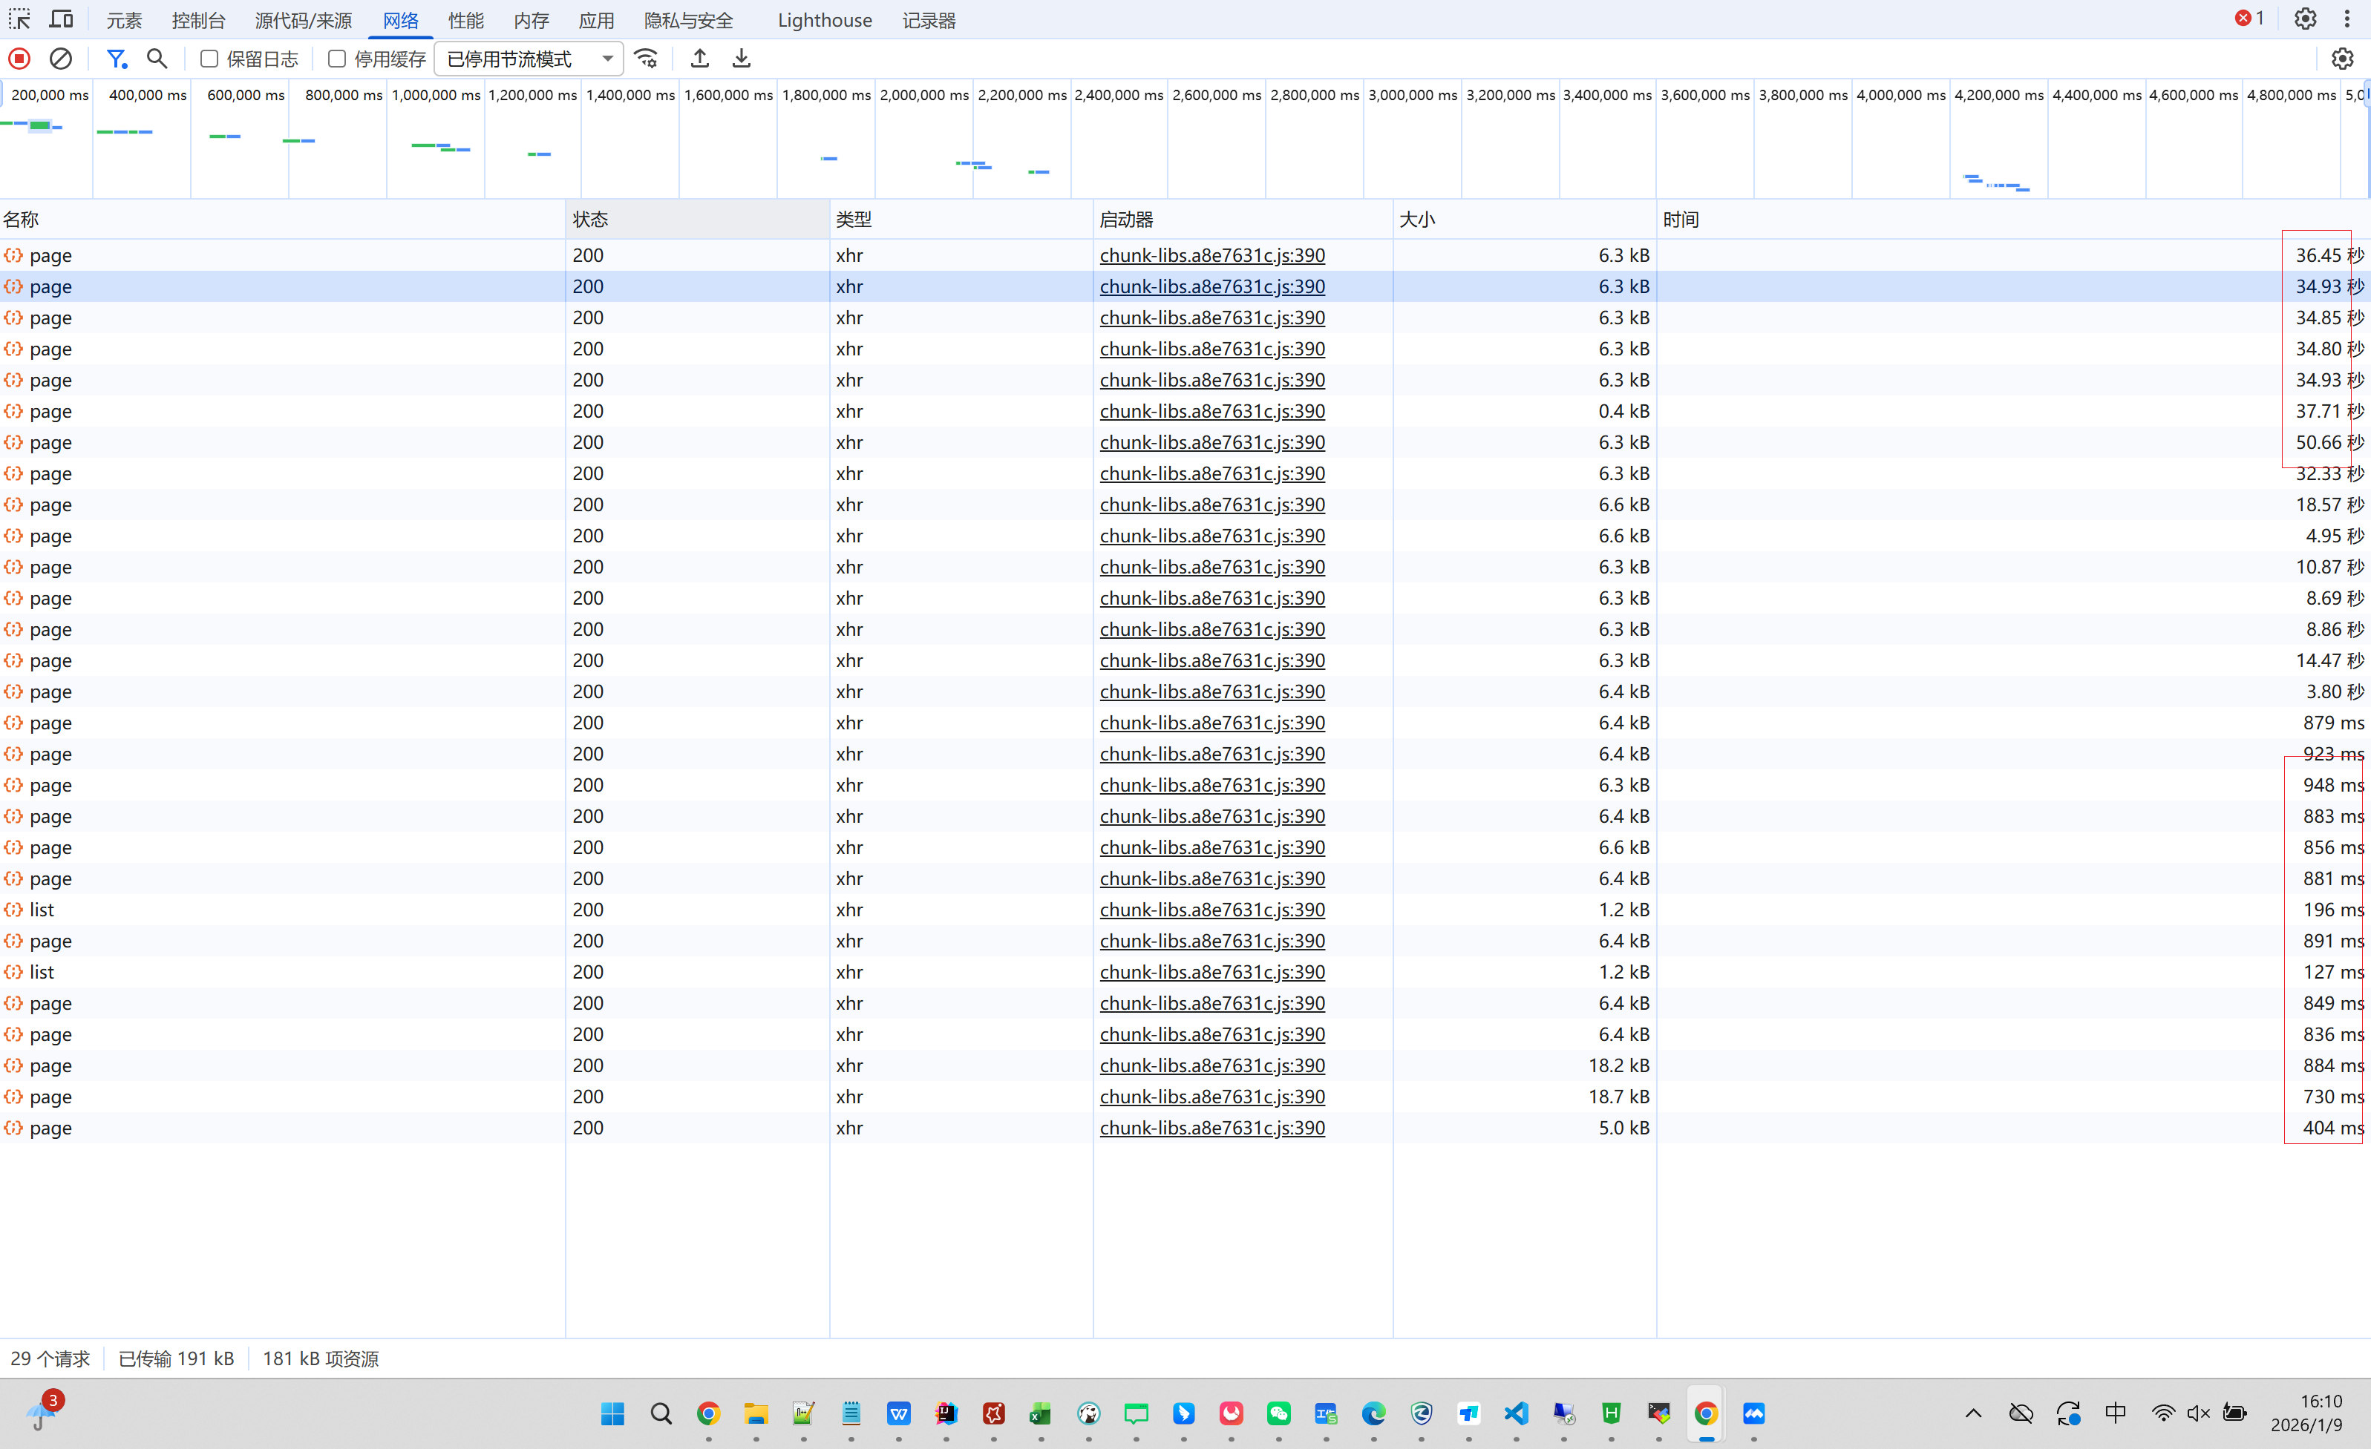
Task: Toggle the network filter icon
Action: [117, 59]
